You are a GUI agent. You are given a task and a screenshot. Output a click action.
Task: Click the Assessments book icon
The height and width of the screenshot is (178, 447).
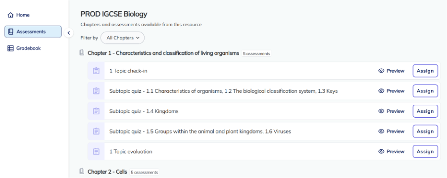click(x=10, y=32)
